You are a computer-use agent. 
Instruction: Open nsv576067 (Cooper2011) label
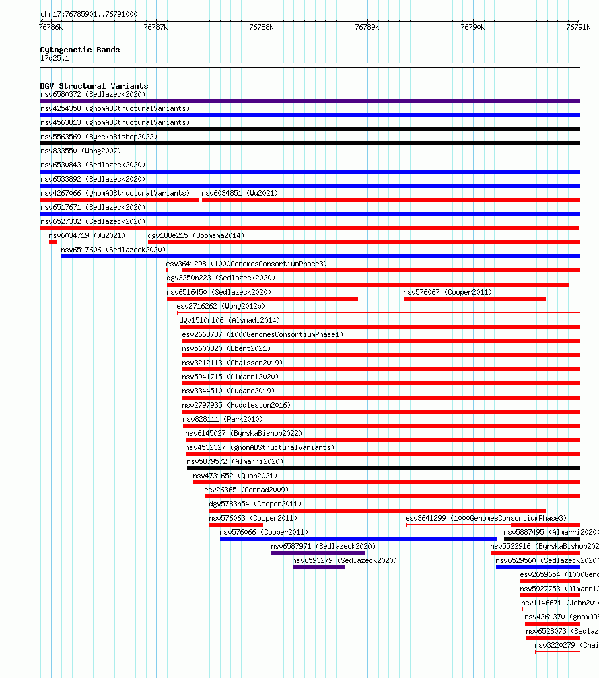pos(448,293)
